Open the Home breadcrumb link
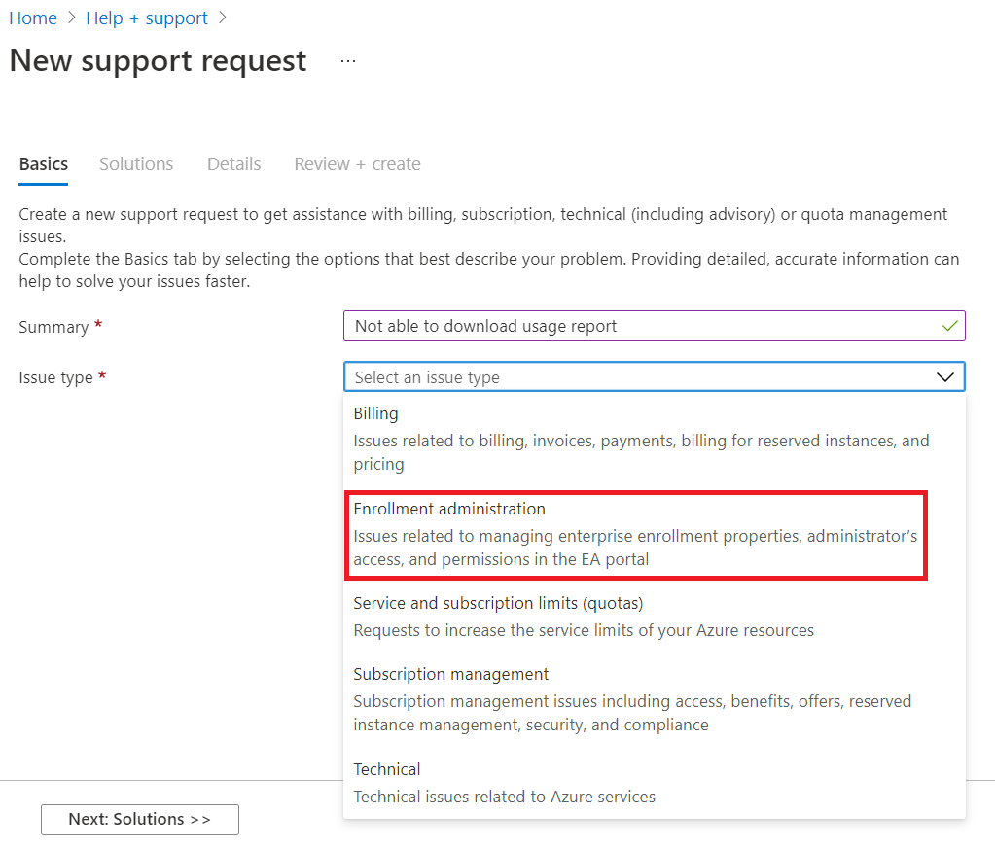The image size is (995, 851). (x=33, y=18)
